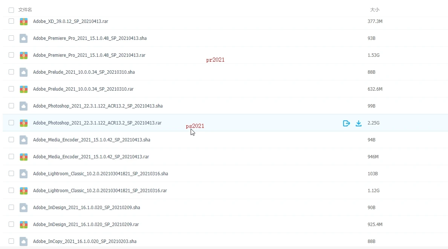Check the Photoshop_2021 .sha row box
This screenshot has height=249, width=448.
point(11,106)
